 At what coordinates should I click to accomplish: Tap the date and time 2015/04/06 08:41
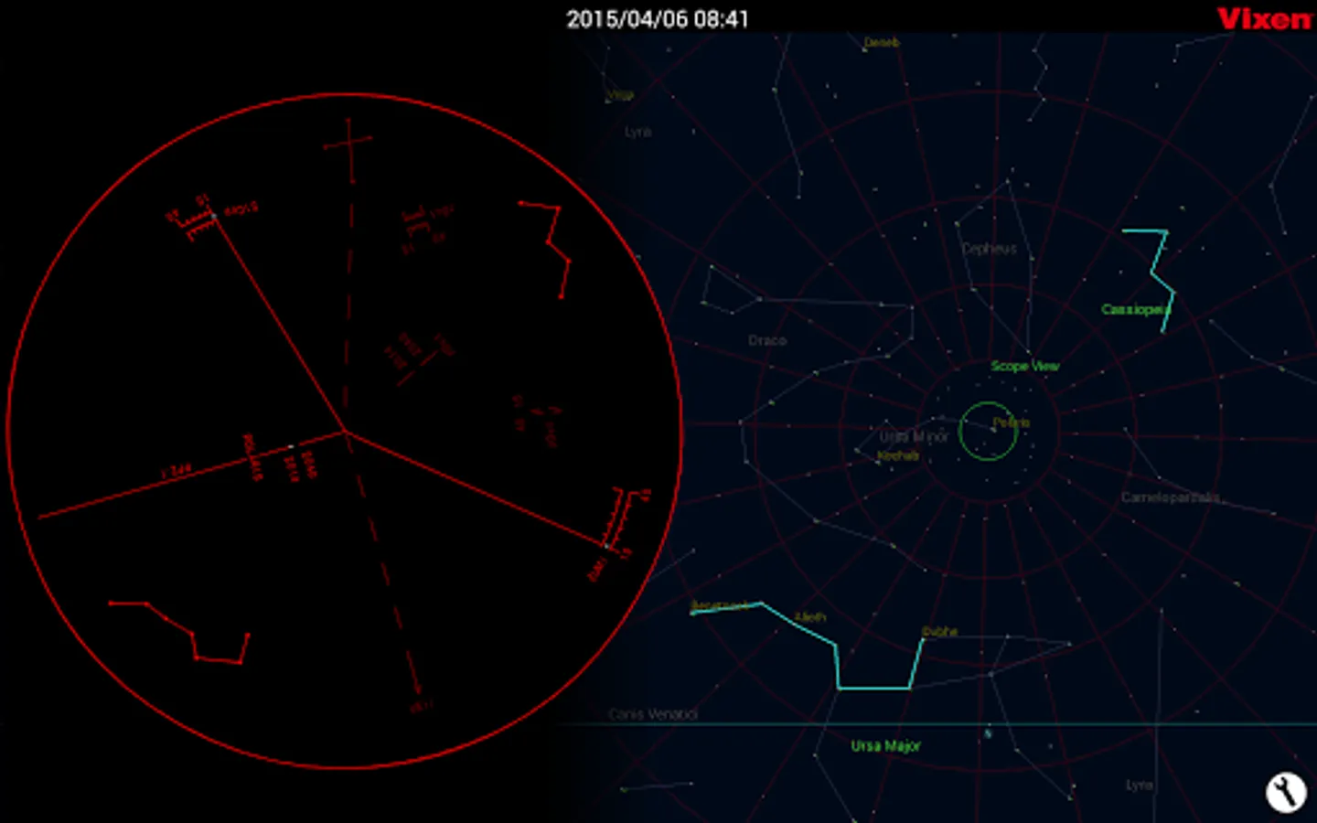(658, 19)
